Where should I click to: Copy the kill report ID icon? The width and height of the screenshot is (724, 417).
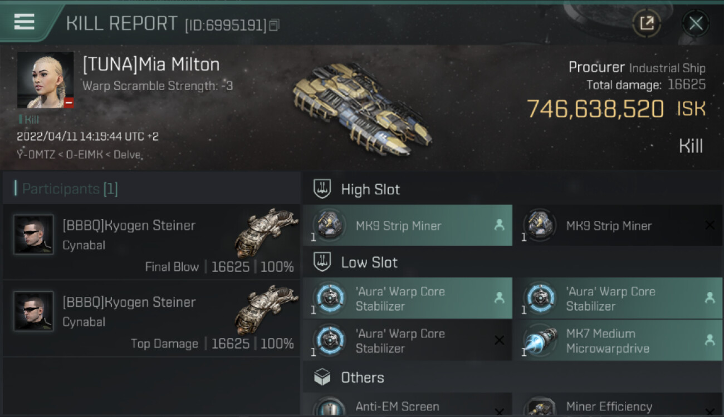point(273,25)
